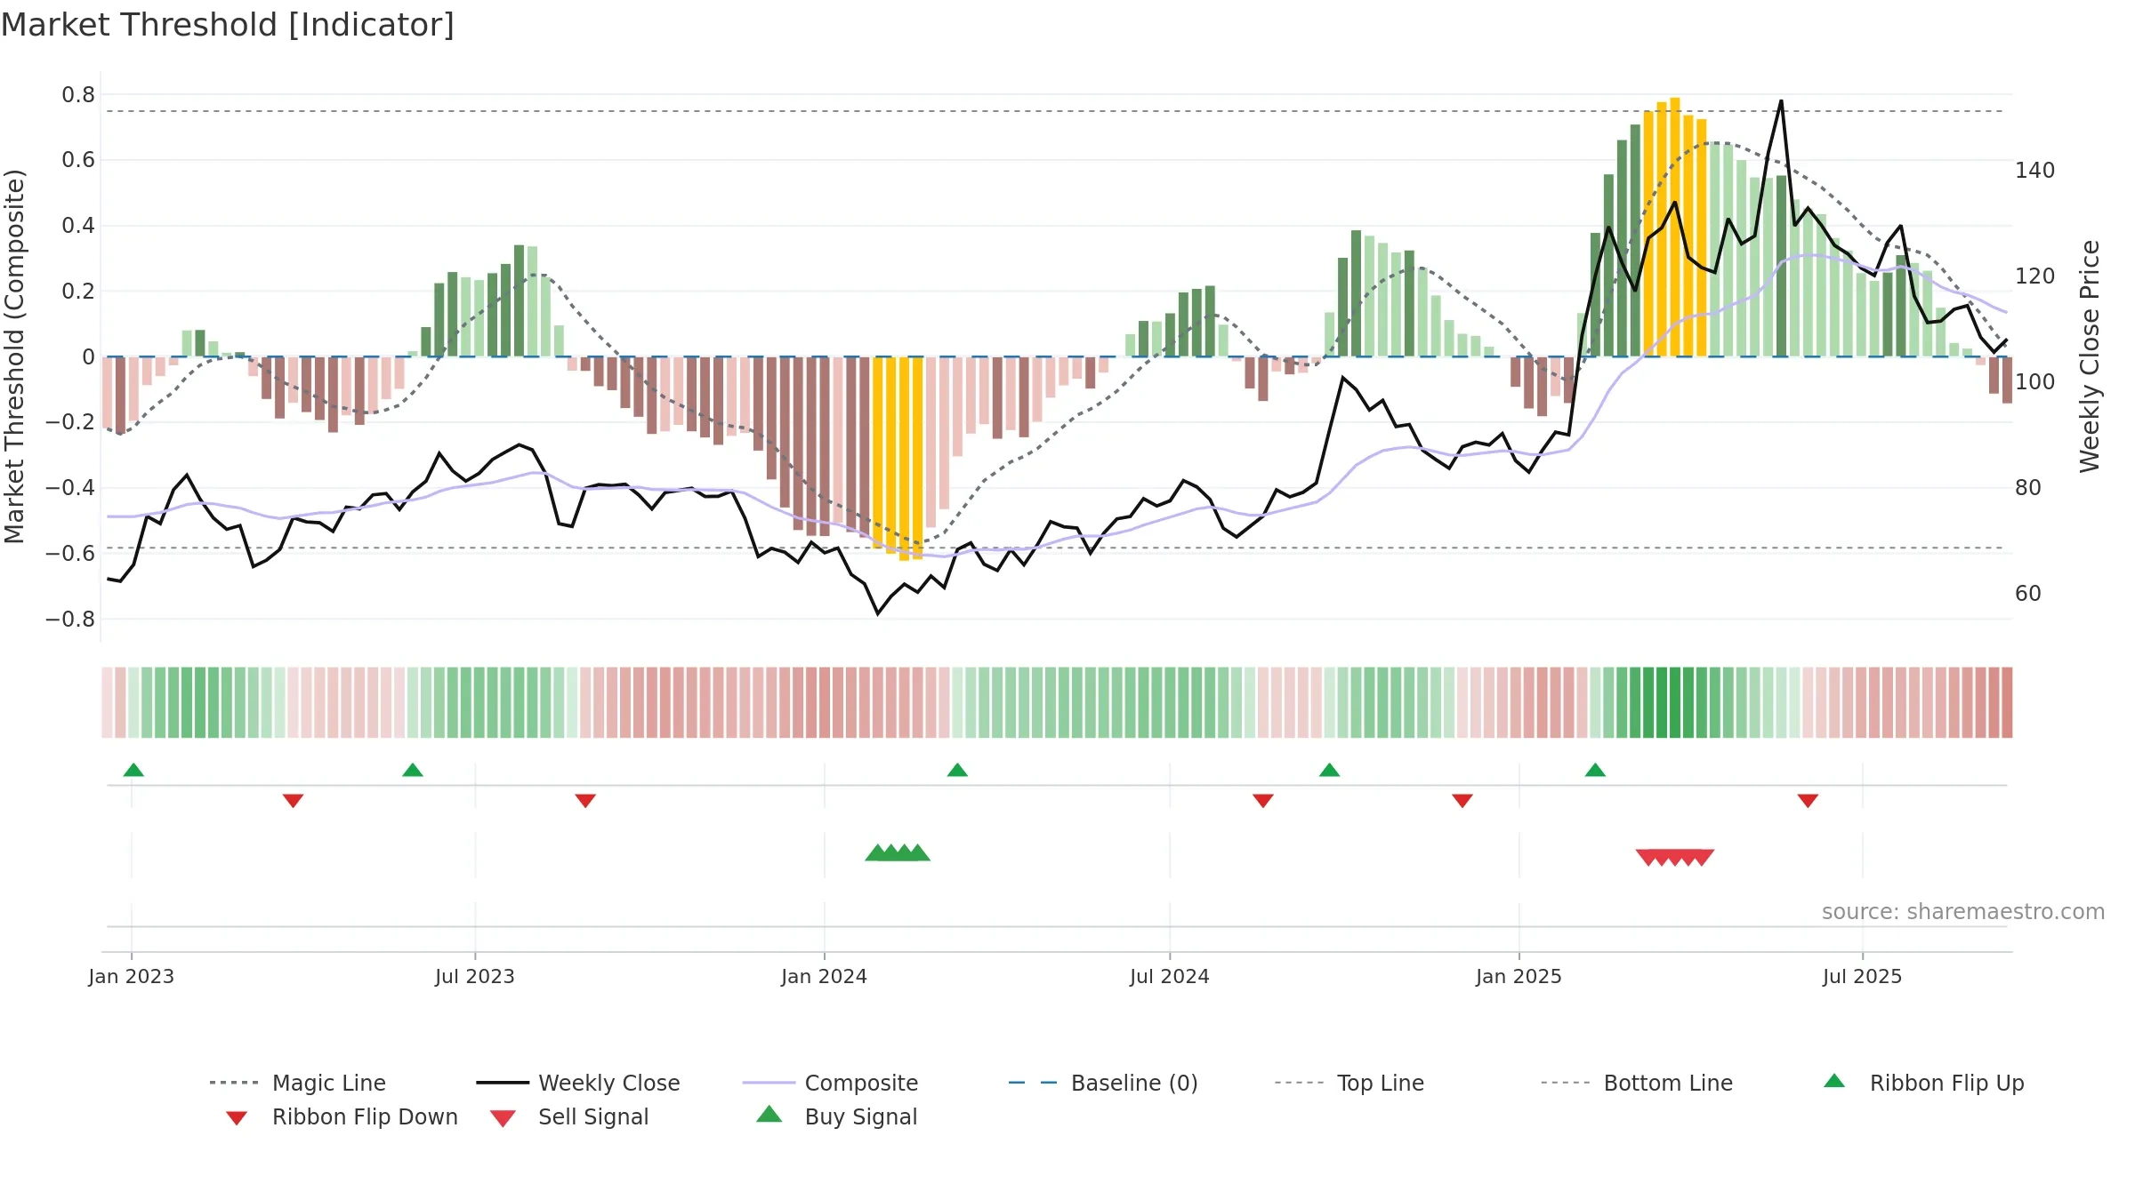2135x1200 pixels.
Task: Select the first ribbon flip-up marker near Jan 2023
Action: tap(133, 770)
